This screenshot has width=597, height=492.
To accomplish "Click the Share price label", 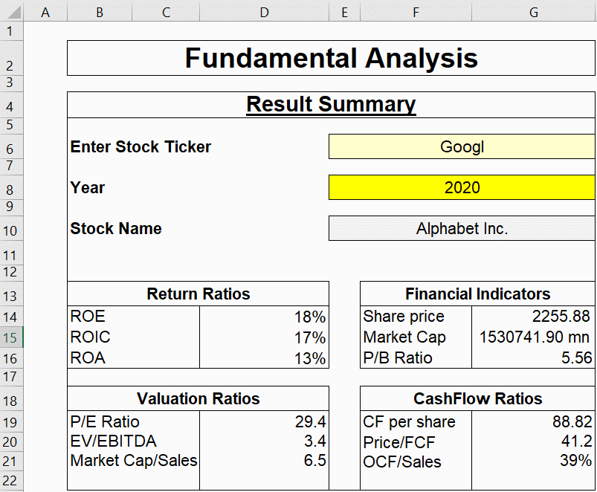I will [x=404, y=316].
